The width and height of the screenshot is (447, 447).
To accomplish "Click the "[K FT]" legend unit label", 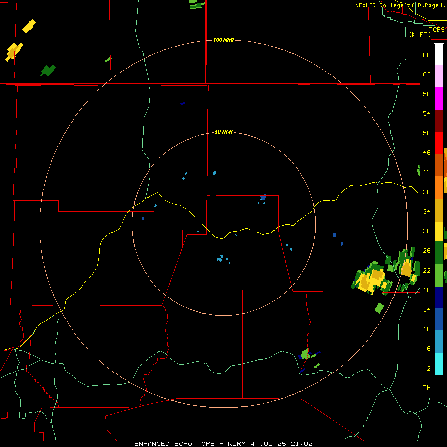I will (420, 34).
